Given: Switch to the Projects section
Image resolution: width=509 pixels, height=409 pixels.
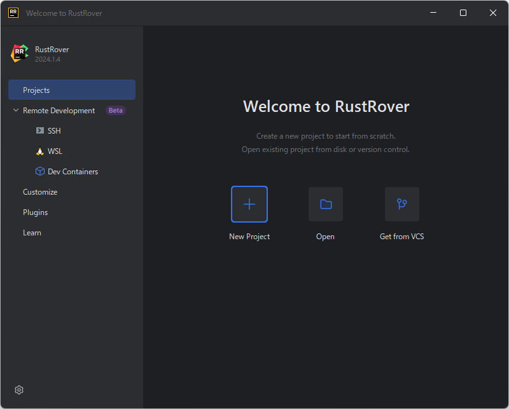Looking at the screenshot, I should click(36, 90).
